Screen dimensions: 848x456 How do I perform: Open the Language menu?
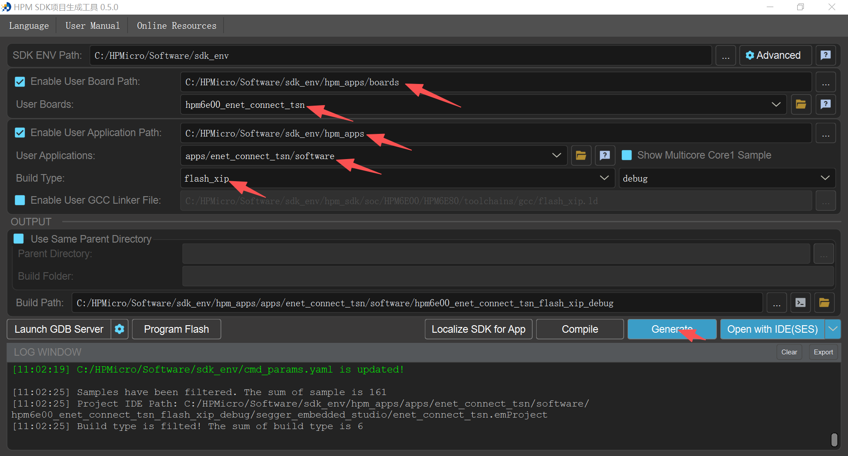pos(29,26)
